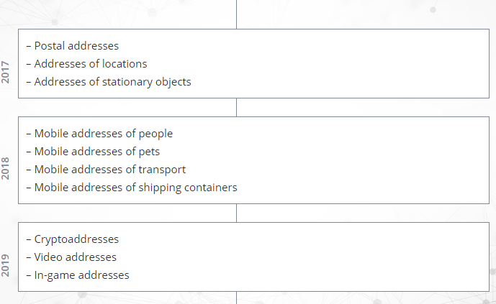Click 'Mobile addresses of shipping containers'
Viewport: 496px width, 304px height.
[135, 188]
